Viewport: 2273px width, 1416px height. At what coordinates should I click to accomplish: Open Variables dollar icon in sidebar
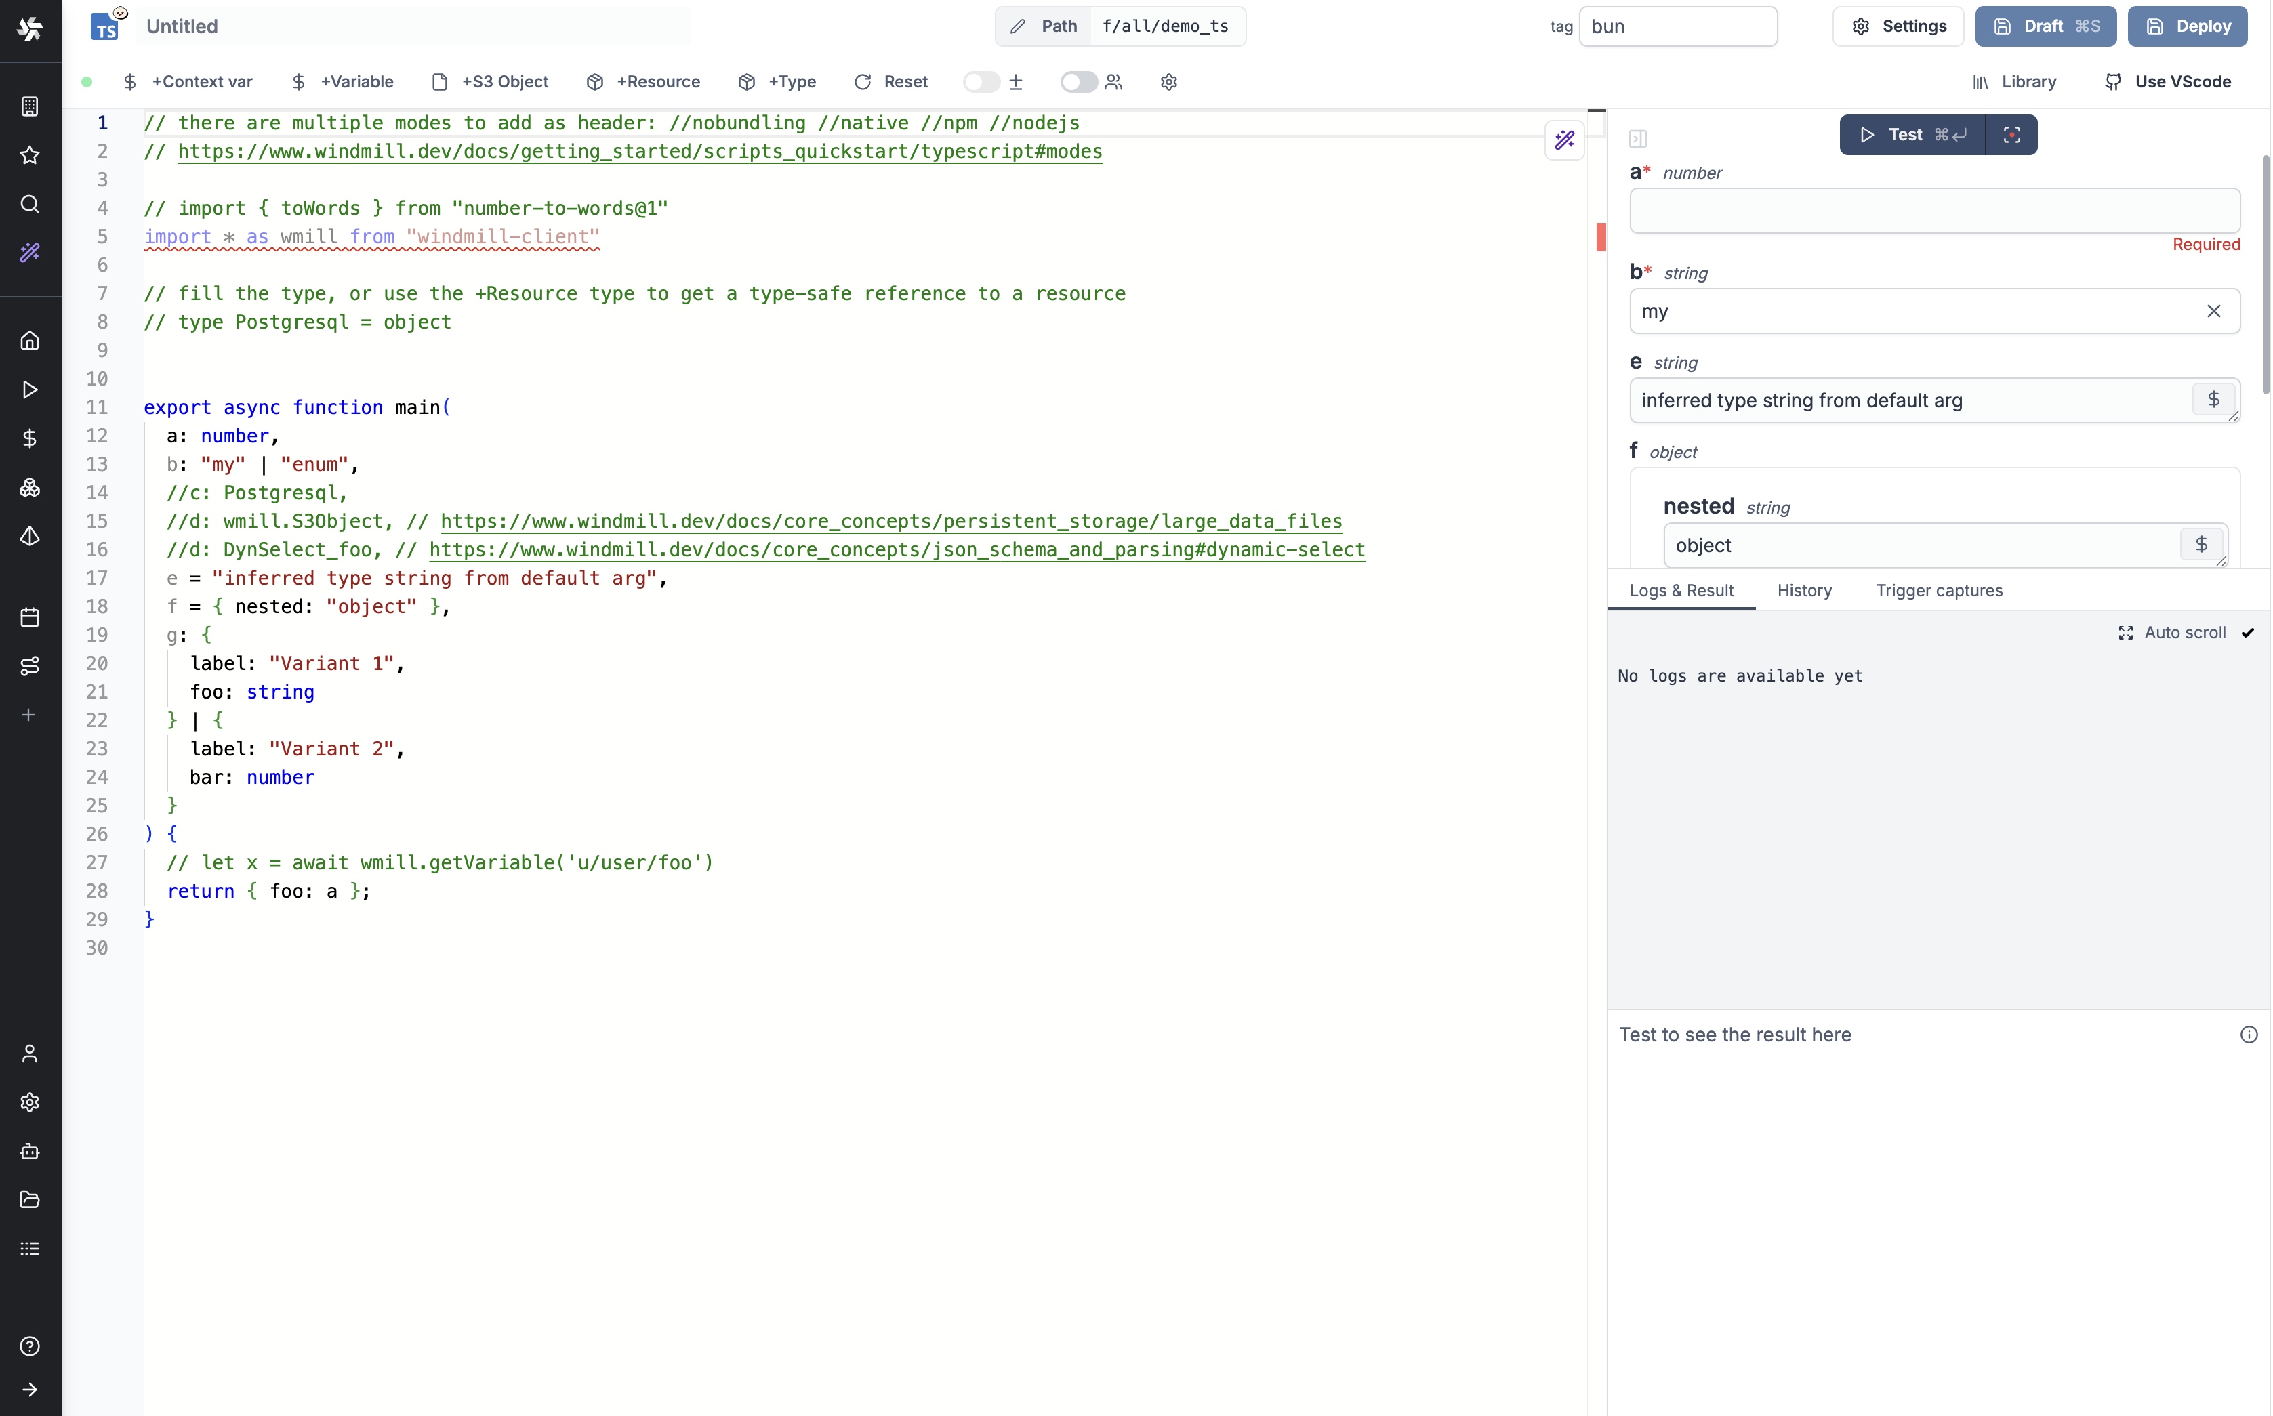[30, 438]
